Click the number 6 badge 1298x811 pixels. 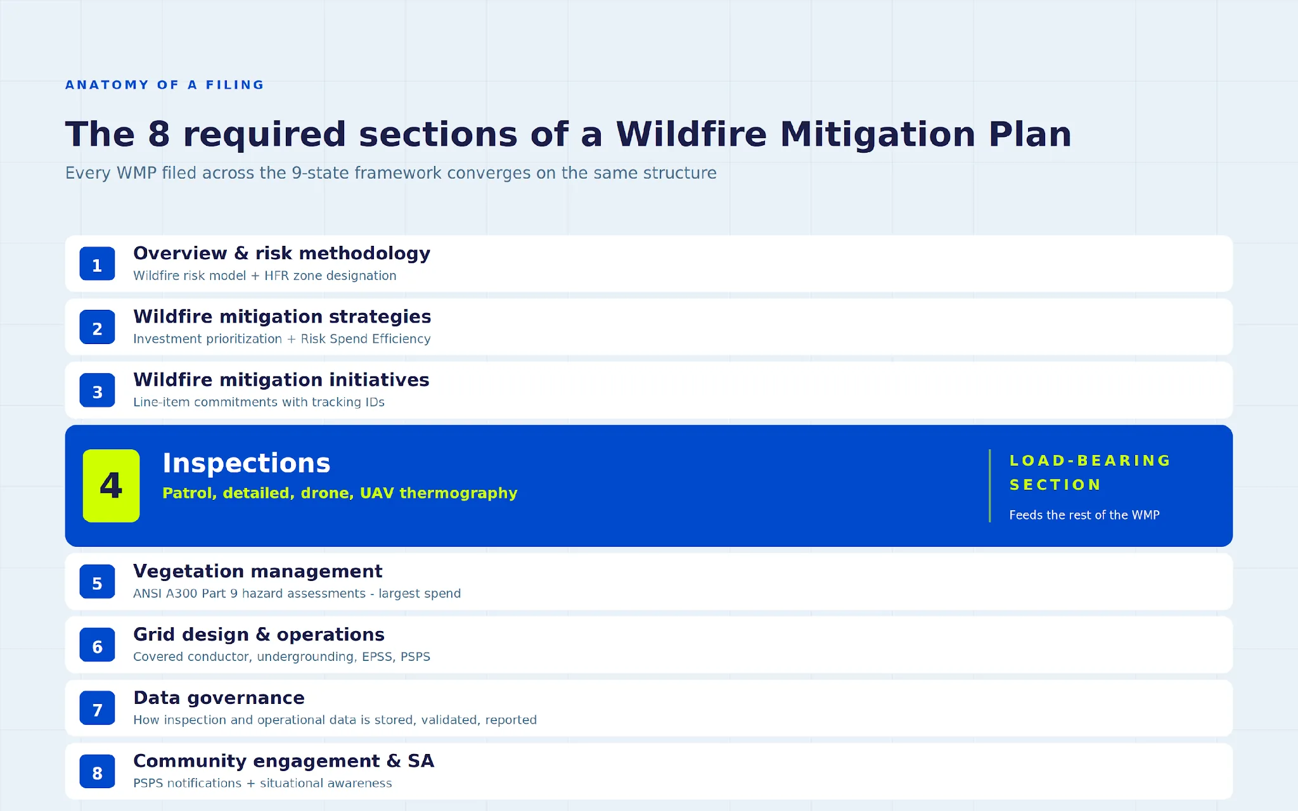click(97, 645)
